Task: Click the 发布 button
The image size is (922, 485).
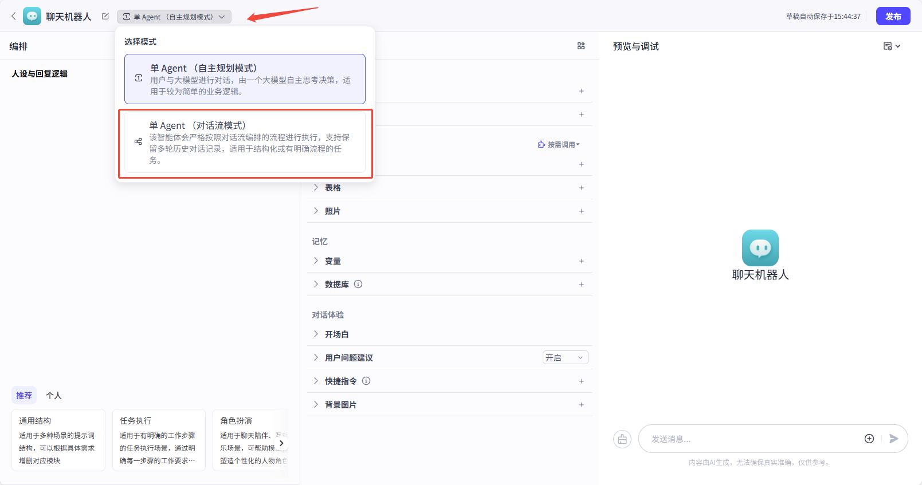Action: coord(893,16)
